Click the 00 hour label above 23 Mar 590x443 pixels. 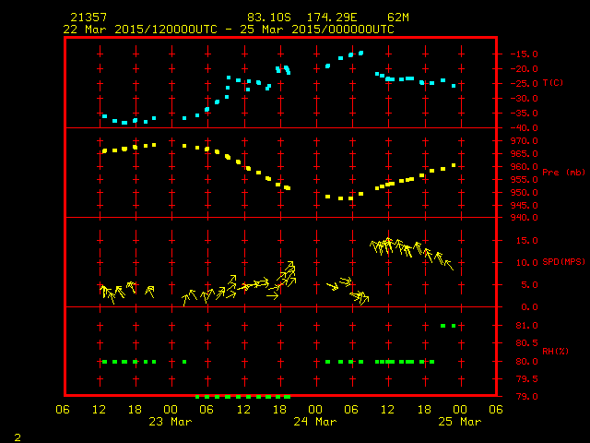tap(171, 409)
